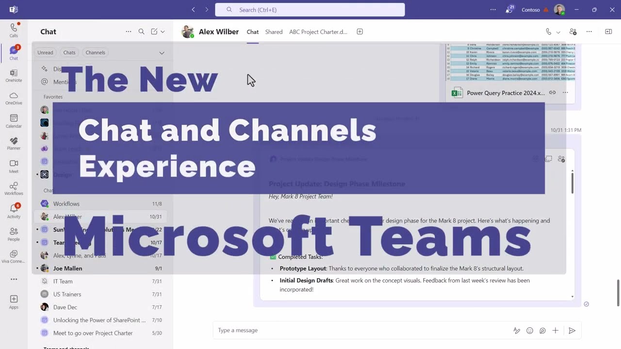Viewport: 621px width, 349px height.
Task: Open the Activity feed bell
Action: (x=14, y=211)
